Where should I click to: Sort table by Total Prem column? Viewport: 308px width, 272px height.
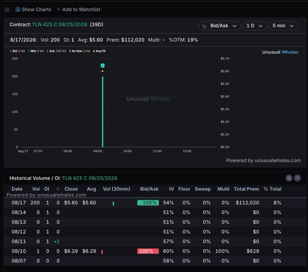[x=246, y=189]
